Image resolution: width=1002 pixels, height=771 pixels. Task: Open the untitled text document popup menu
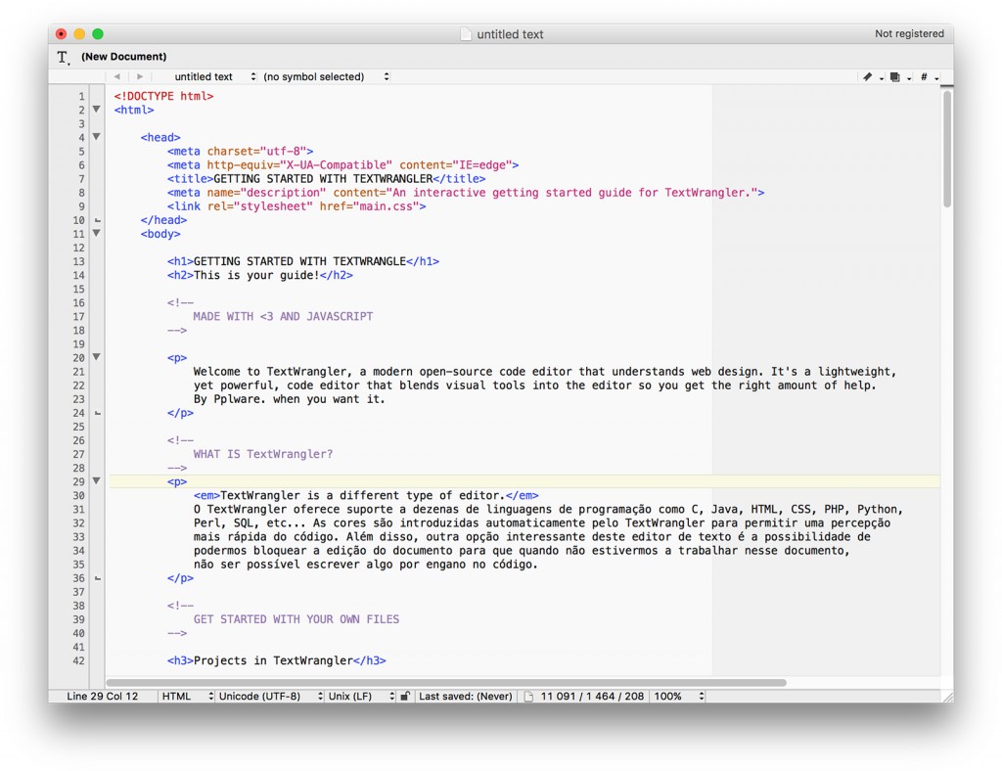click(214, 76)
